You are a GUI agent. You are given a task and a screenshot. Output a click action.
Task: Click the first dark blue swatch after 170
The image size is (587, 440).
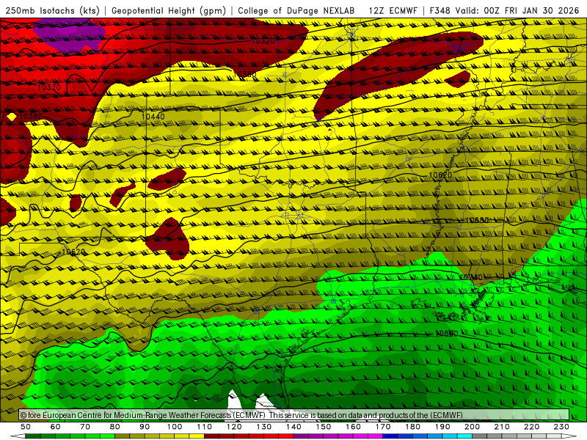point(390,436)
